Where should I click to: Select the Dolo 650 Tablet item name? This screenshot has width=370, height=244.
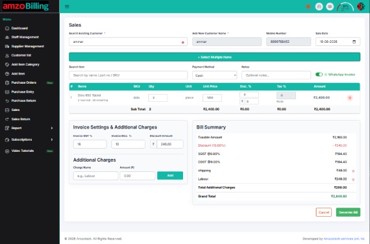click(x=89, y=95)
